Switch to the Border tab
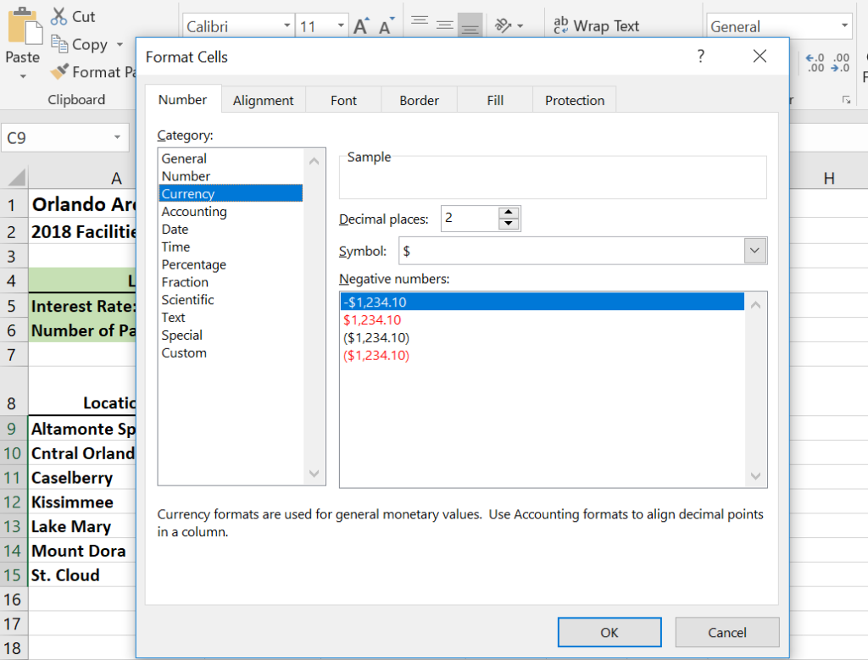868x660 pixels. coord(419,100)
